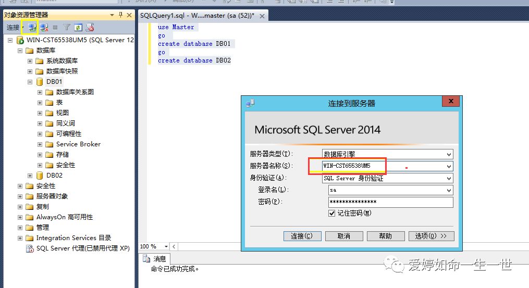Click the delete/cancel server script icon

click(90, 28)
